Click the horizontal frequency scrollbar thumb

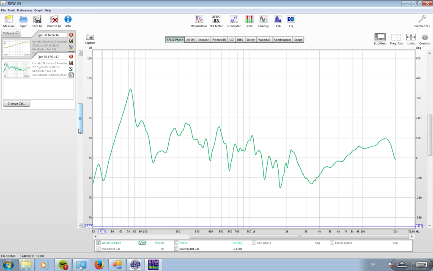coord(299,236)
